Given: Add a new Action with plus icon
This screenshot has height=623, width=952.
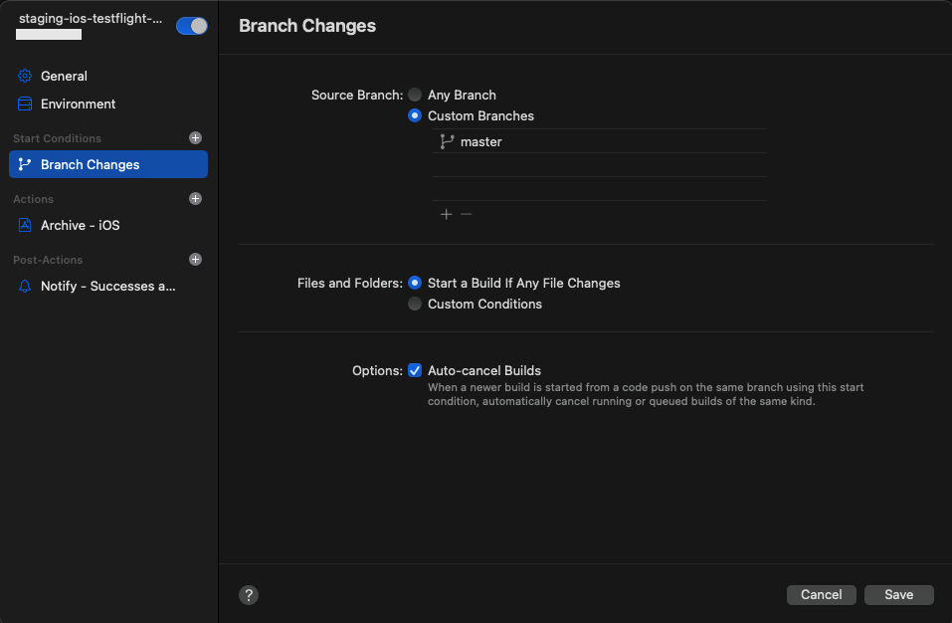Looking at the screenshot, I should 195,199.
